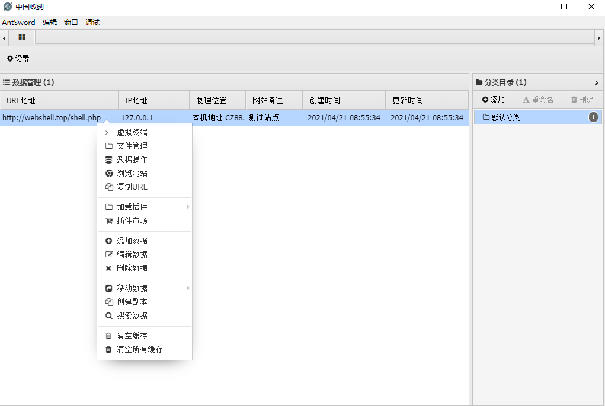
Task: Click the 编辑数据 edit icon
Action: tap(108, 254)
